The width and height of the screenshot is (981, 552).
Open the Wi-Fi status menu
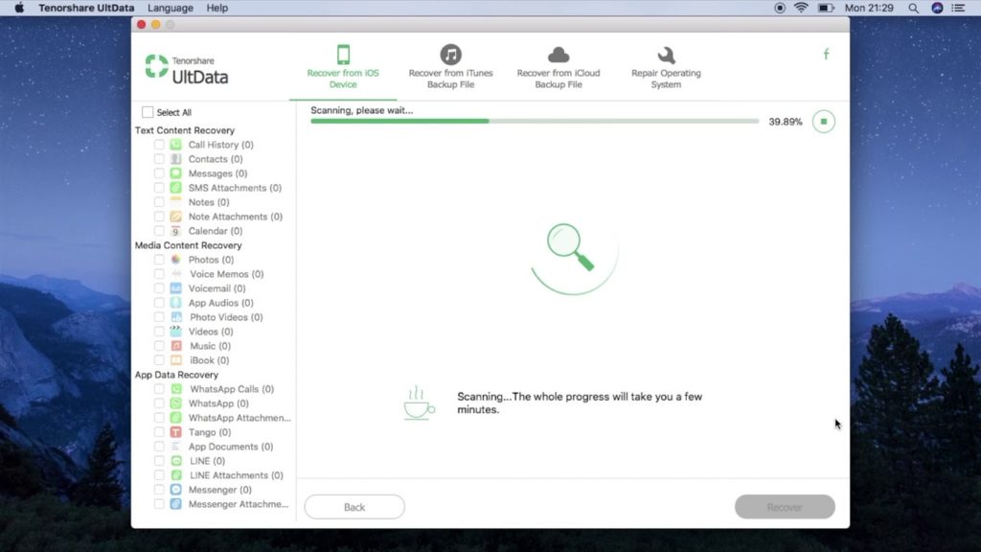pyautogui.click(x=801, y=8)
